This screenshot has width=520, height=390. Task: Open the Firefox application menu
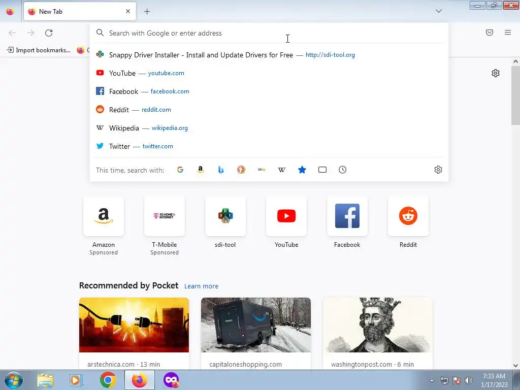click(x=508, y=32)
